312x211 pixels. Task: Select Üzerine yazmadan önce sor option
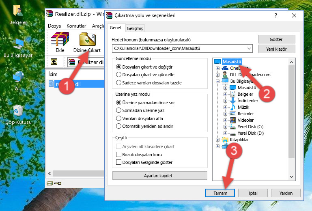118,103
